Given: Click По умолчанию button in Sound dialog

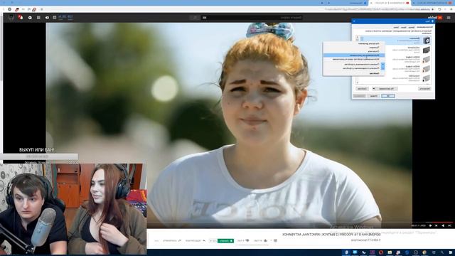Looking at the screenshot, I should coord(387,88).
